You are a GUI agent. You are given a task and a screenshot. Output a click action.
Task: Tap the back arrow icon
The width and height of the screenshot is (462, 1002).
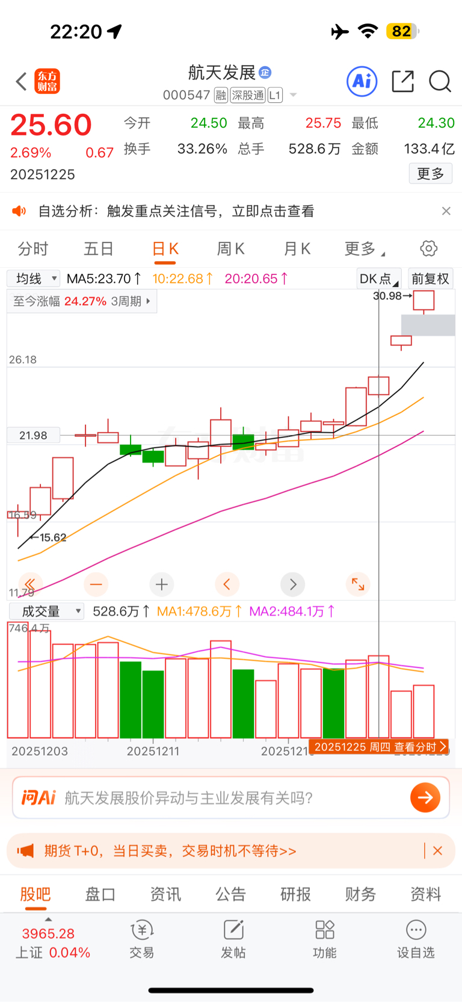21,81
